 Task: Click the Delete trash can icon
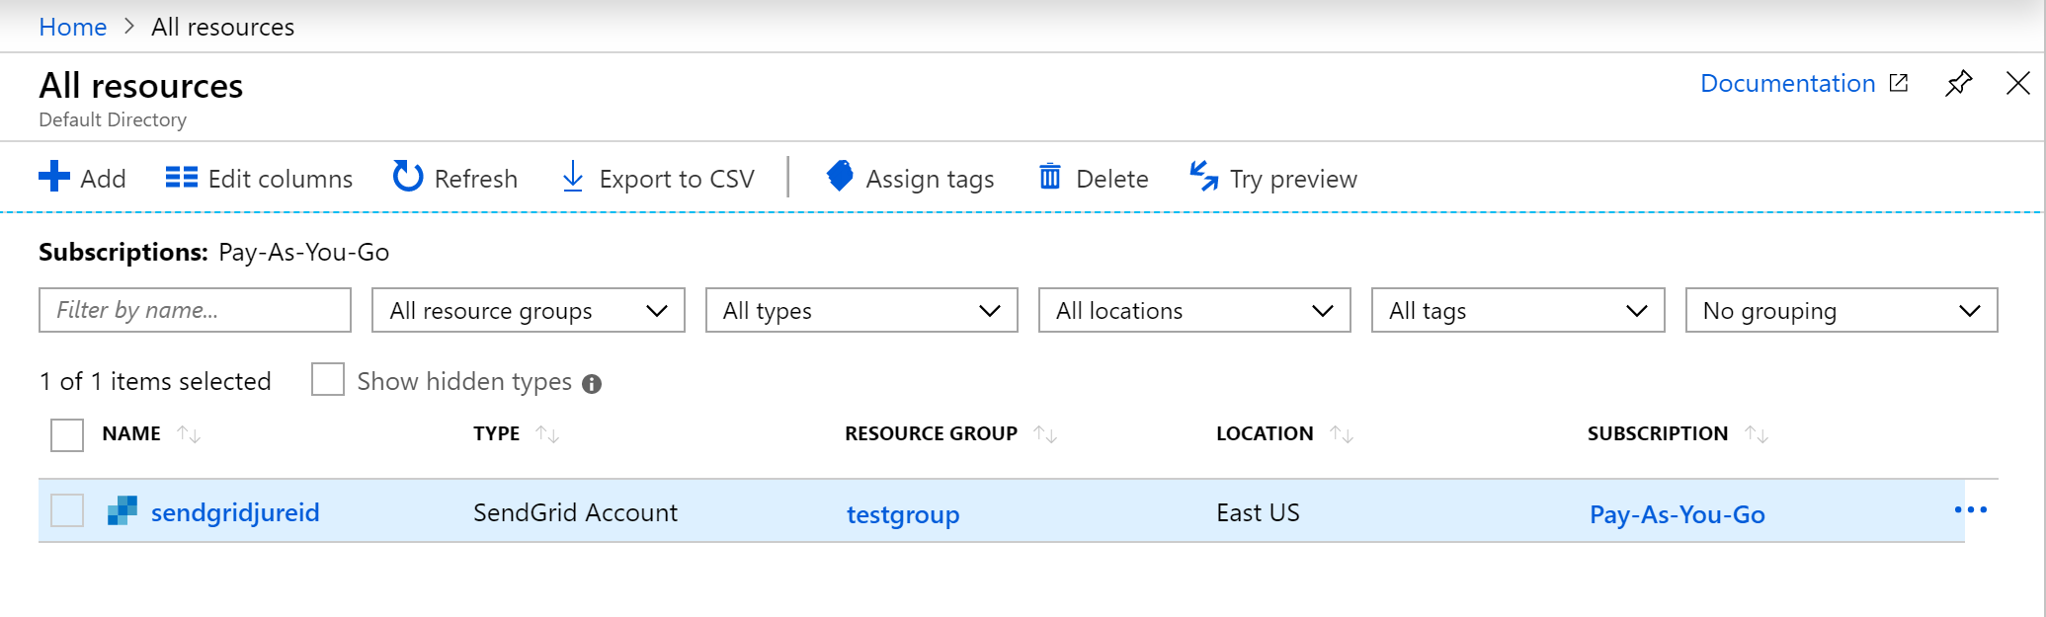(1049, 177)
